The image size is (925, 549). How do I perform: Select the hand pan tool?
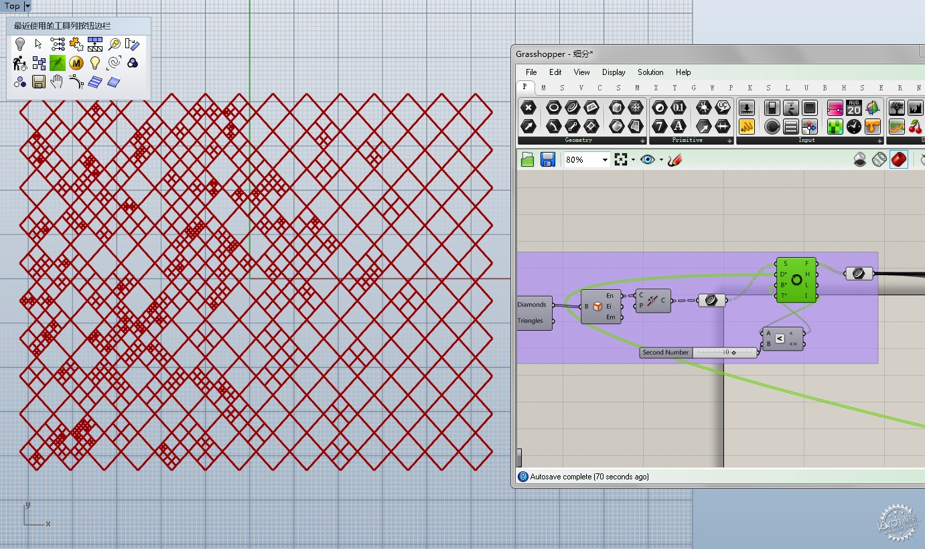click(x=58, y=82)
